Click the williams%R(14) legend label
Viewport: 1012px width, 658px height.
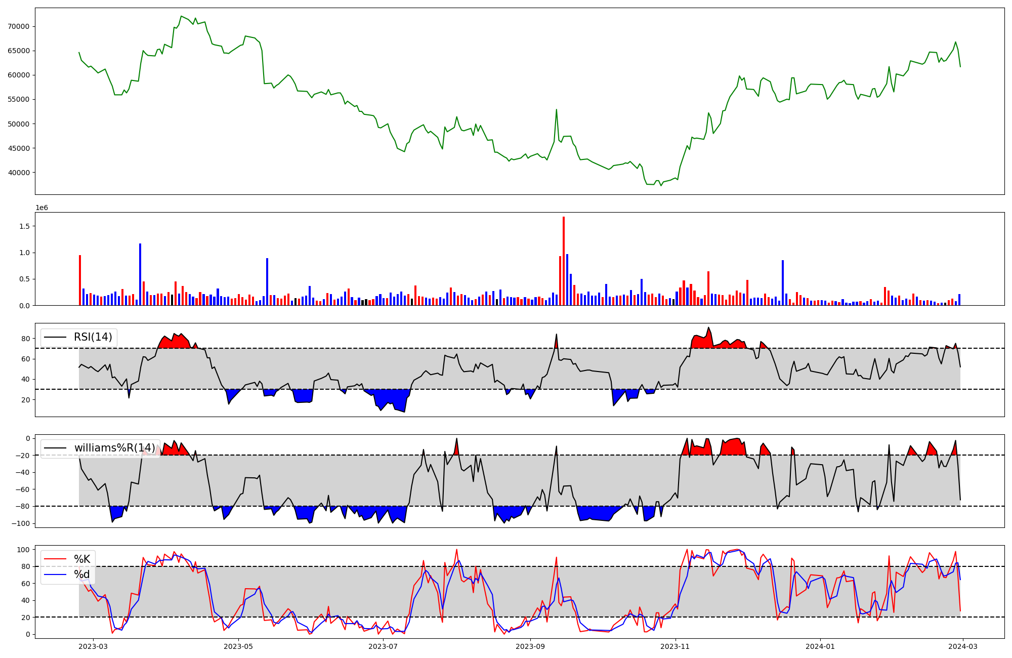point(114,448)
